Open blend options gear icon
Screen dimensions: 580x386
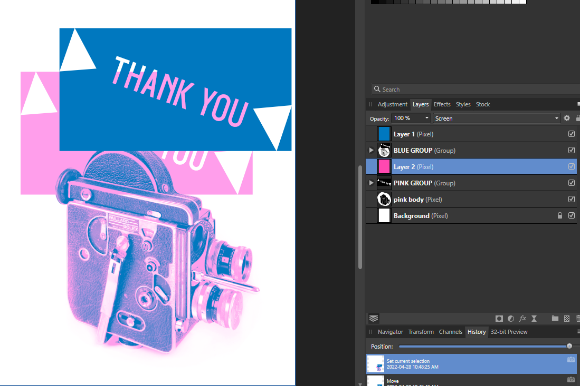pos(567,118)
